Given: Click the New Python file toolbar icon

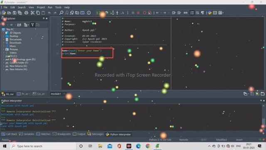Looking at the screenshot, I should click(x=4, y=13).
